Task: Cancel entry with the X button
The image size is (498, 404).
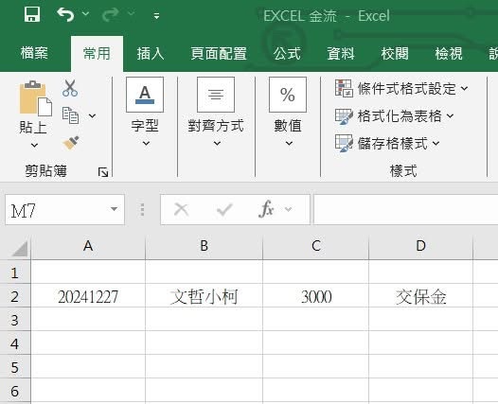Action: (182, 209)
